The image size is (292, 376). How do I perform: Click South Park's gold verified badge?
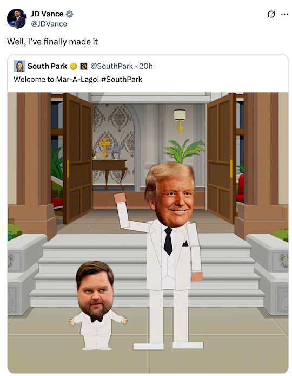(73, 66)
